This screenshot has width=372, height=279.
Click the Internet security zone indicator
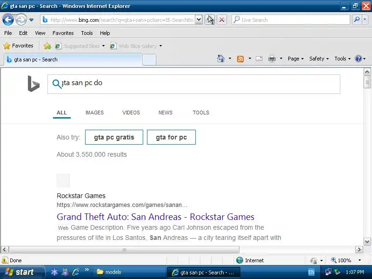[250, 260]
